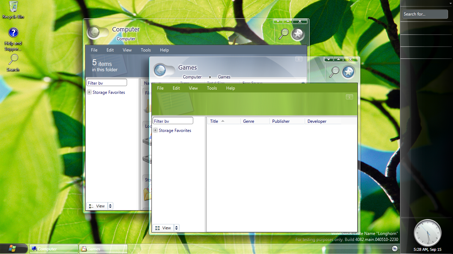
Task: Open File menu in Computer window
Action: point(94,50)
